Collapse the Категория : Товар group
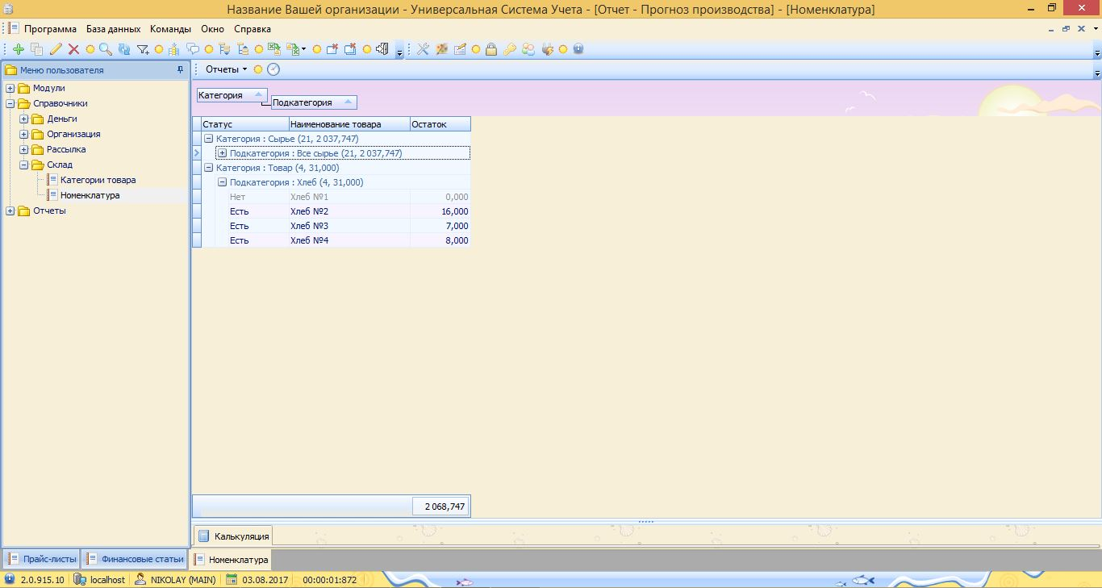The width and height of the screenshot is (1102, 588). (x=209, y=168)
